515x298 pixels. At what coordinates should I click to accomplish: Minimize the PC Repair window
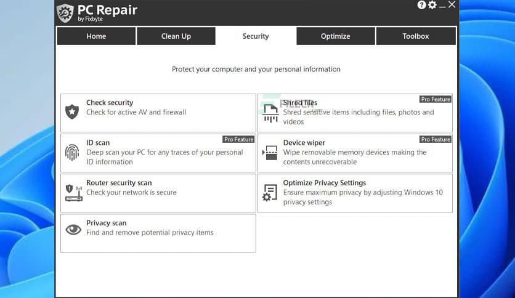pyautogui.click(x=442, y=6)
